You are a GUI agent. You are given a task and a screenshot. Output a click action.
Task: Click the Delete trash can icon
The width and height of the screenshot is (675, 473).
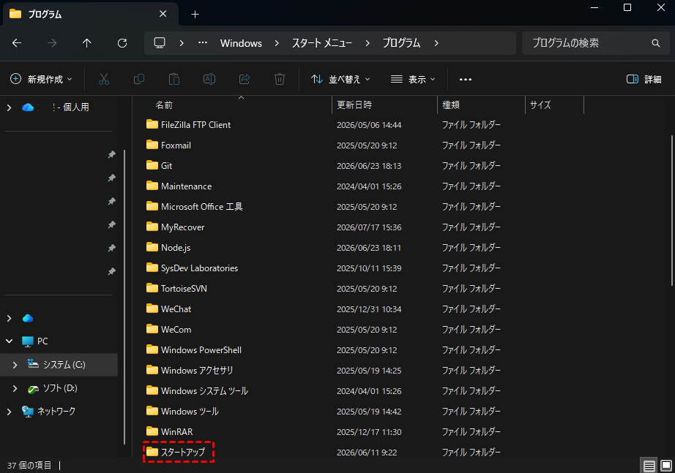tap(280, 79)
